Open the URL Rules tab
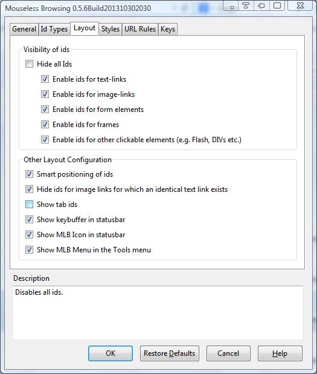317x374 pixels. click(x=140, y=29)
